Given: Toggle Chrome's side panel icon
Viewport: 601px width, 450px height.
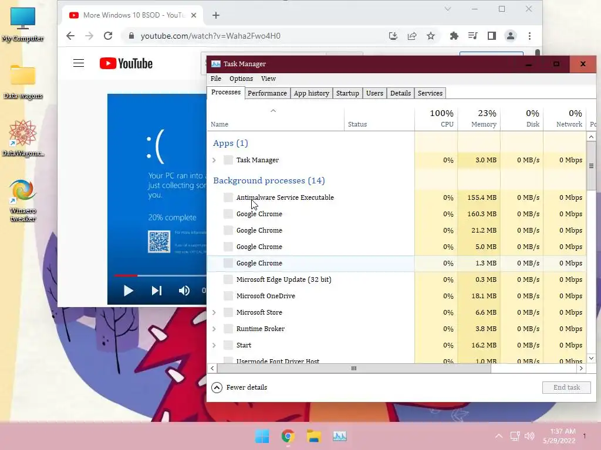Looking at the screenshot, I should pyautogui.click(x=492, y=36).
